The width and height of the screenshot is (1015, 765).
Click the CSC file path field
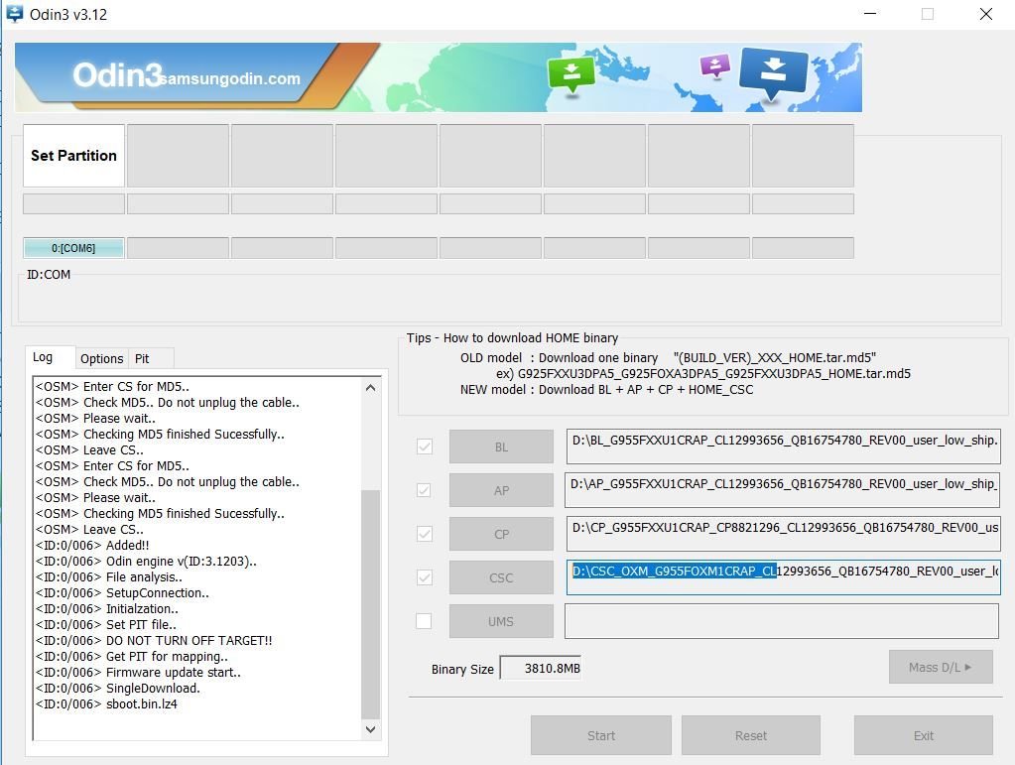tap(783, 577)
